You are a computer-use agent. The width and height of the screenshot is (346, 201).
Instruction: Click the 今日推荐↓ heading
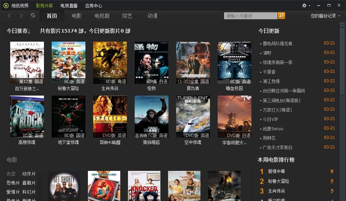[19, 31]
